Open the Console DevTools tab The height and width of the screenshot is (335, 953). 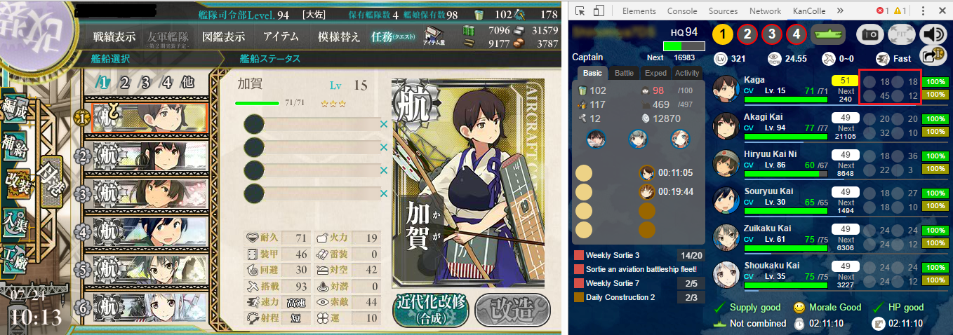tap(682, 11)
